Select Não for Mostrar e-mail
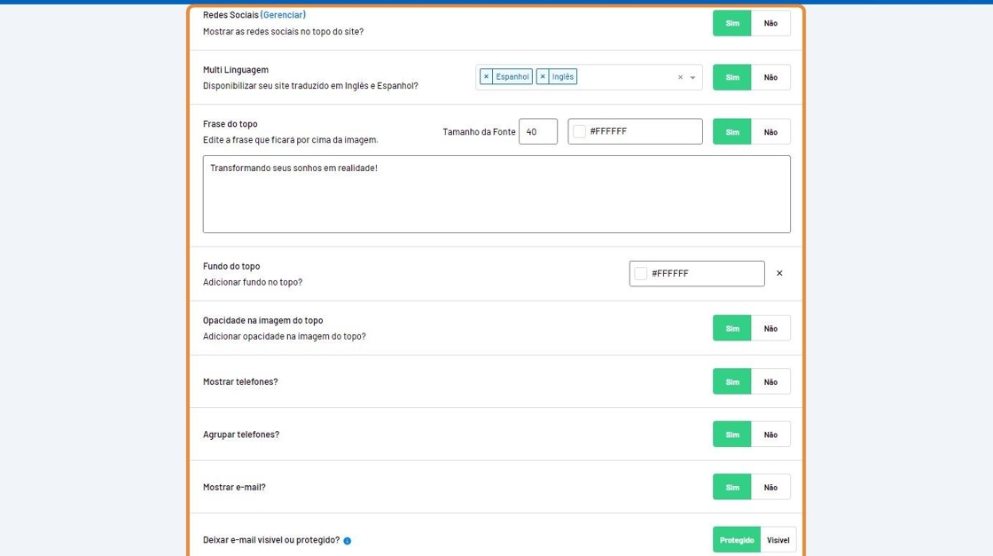 pos(770,487)
